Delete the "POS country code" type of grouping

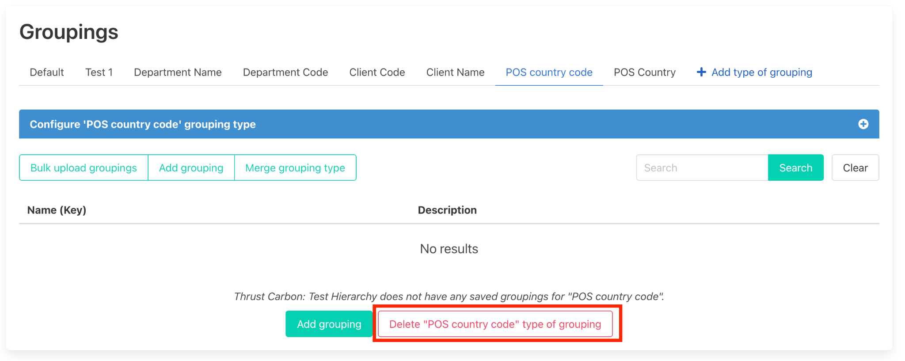495,324
